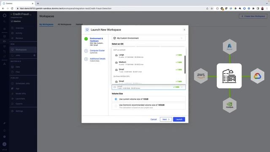Click the Next button in the dialog
The width and height of the screenshot is (270, 152).
pyautogui.click(x=166, y=119)
